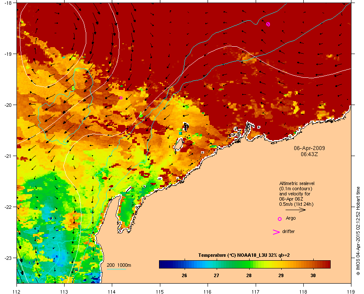Click the '-19' latitude axis label
The image size is (364, 294).
point(9,54)
